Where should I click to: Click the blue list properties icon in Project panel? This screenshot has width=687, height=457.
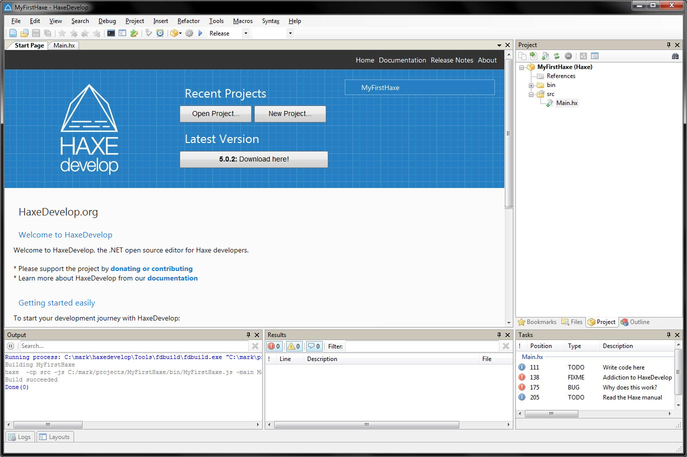click(594, 56)
